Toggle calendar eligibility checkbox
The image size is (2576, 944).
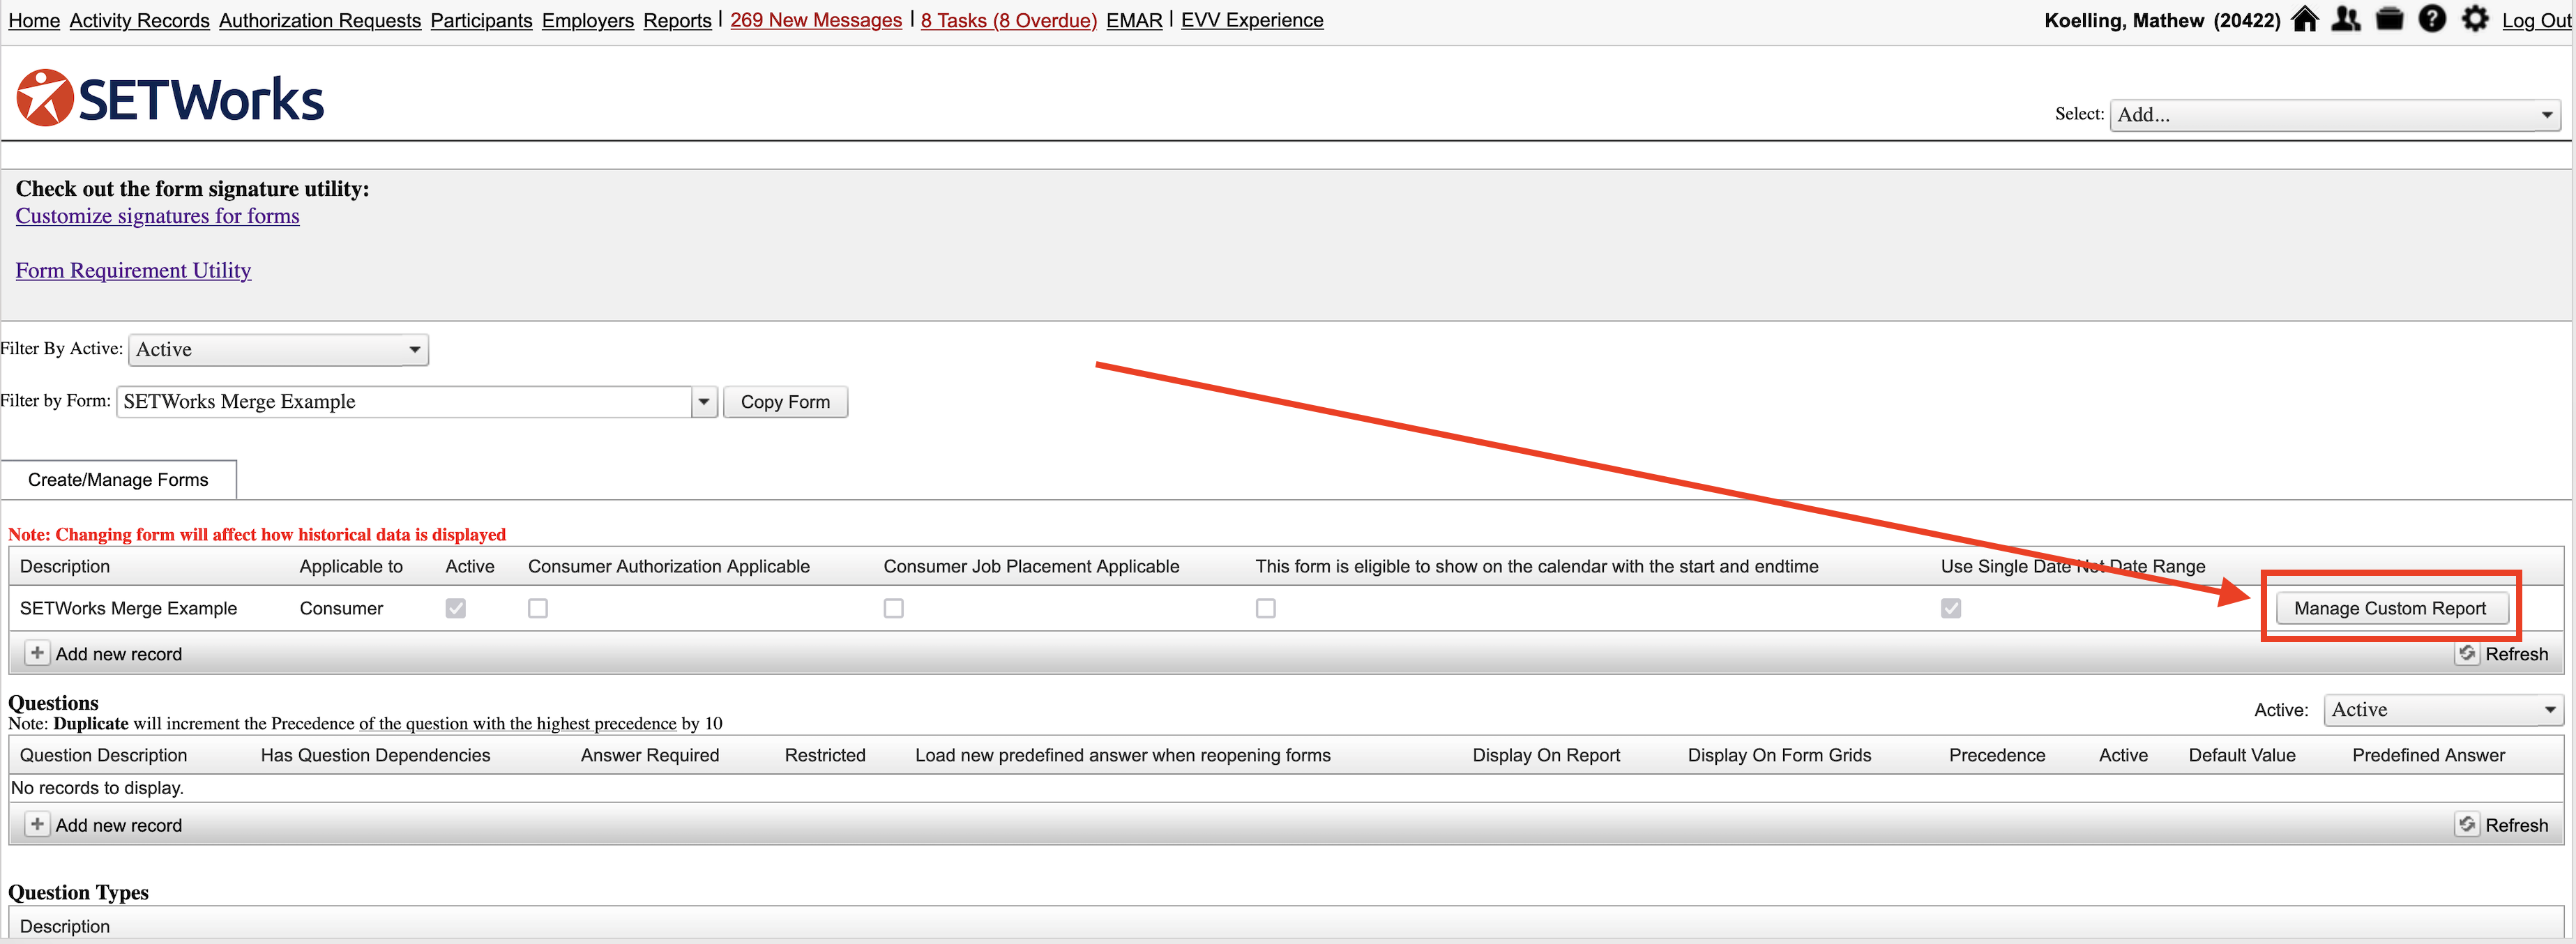click(x=1266, y=608)
